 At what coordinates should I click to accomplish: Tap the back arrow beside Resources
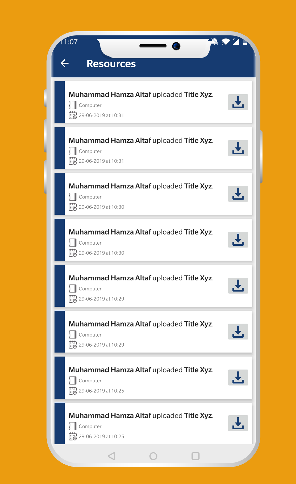pos(65,63)
